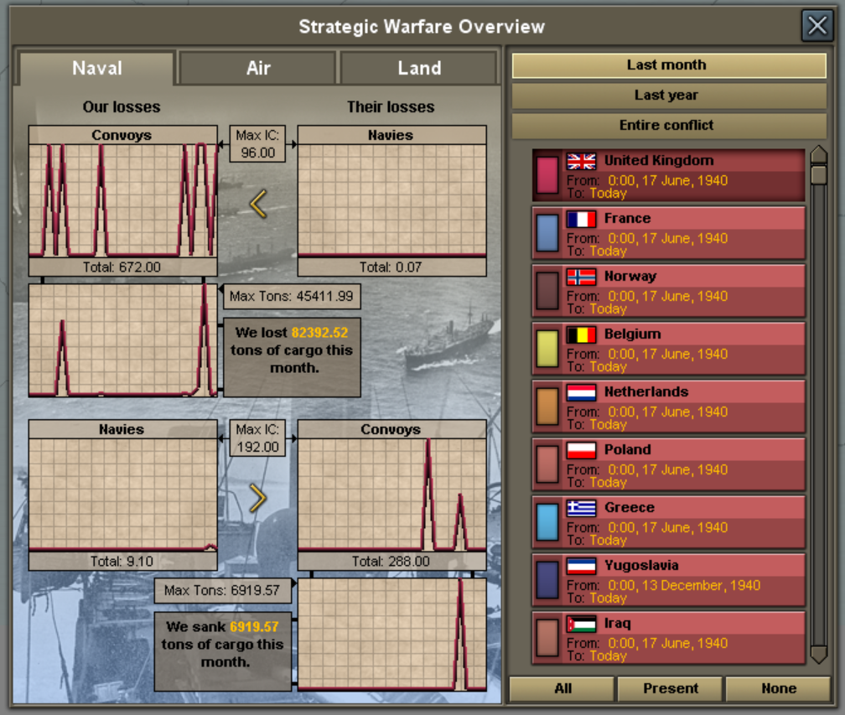
Task: Click the country list scroll up arrow
Action: (x=818, y=154)
